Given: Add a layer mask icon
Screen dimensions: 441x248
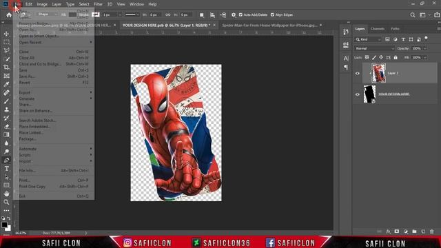Looking at the screenshot, I should (397, 231).
